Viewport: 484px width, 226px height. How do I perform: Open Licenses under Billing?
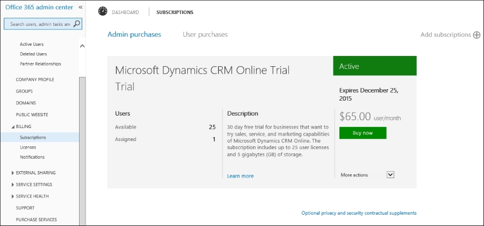[28, 147]
